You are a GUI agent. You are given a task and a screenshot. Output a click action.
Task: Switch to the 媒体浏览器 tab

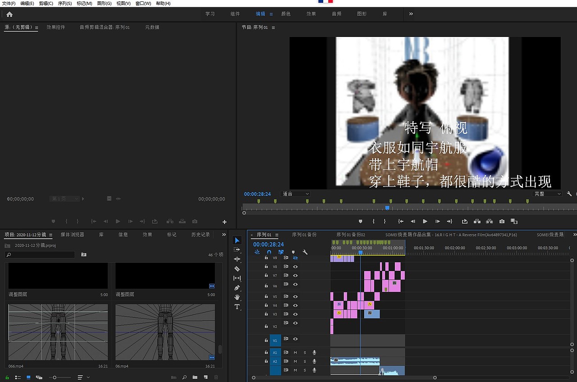click(73, 235)
